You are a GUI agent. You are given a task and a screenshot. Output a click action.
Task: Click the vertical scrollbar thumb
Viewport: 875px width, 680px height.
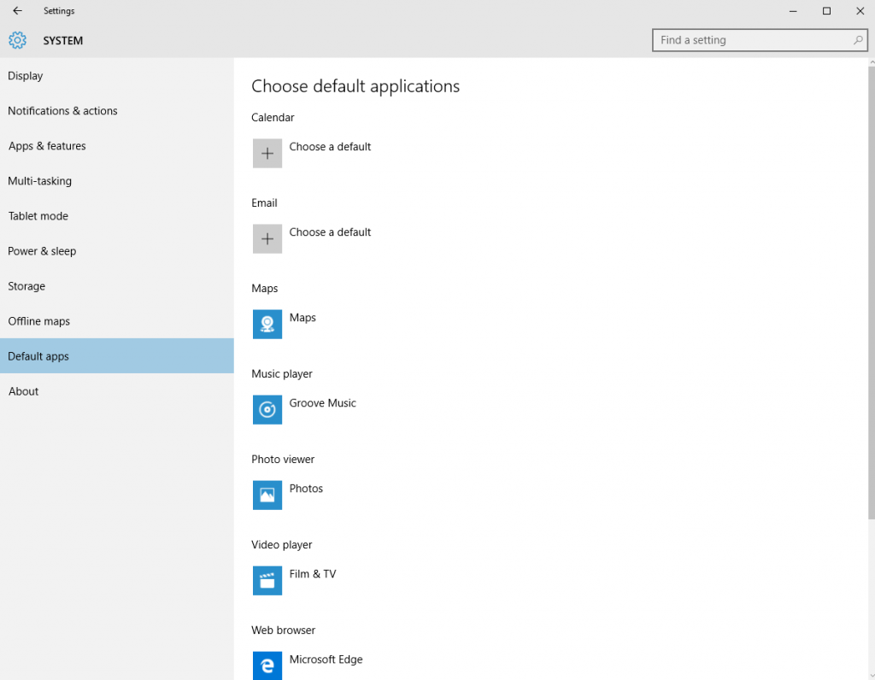[x=872, y=293]
